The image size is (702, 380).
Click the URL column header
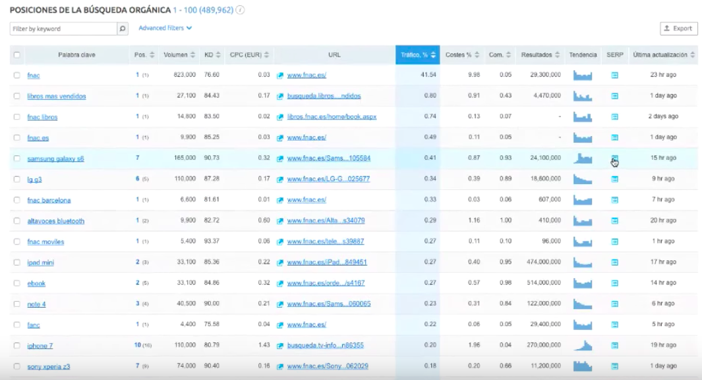point(334,55)
